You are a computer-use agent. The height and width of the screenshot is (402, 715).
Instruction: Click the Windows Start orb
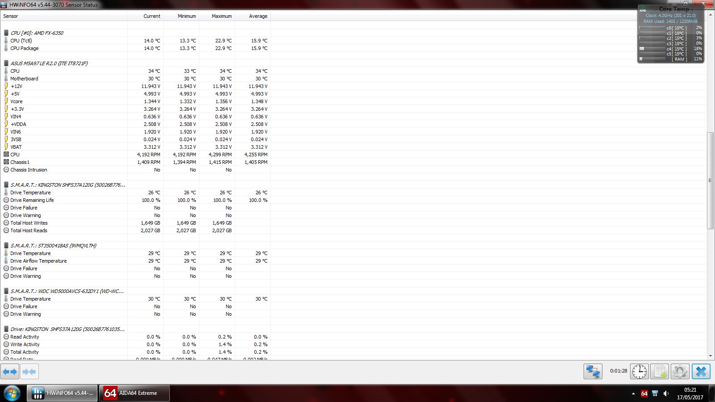tap(12, 394)
